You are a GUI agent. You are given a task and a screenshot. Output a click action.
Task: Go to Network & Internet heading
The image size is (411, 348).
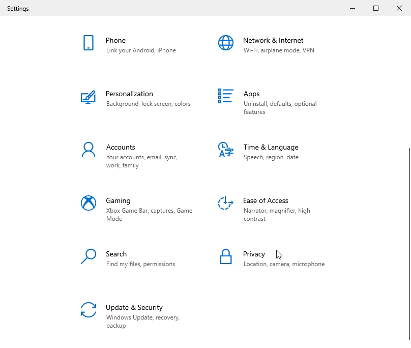click(x=273, y=40)
